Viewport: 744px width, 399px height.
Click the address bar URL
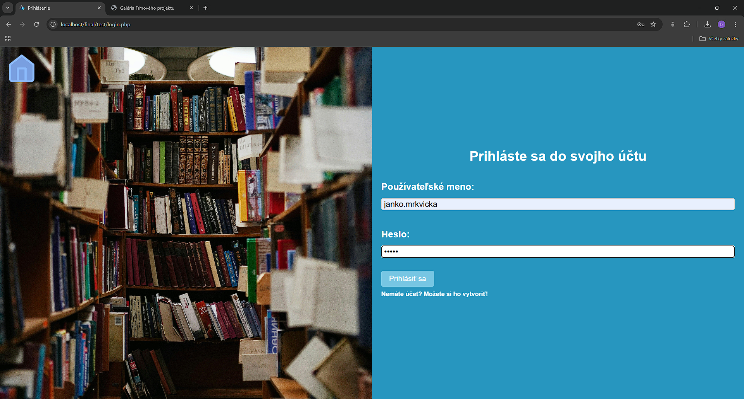[x=96, y=24]
